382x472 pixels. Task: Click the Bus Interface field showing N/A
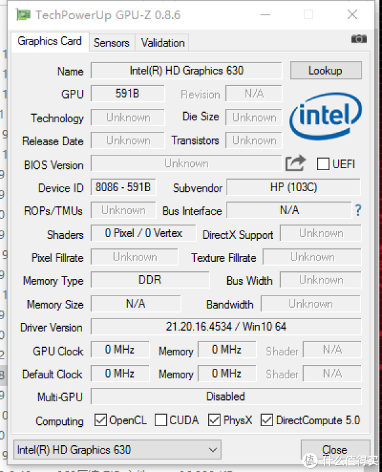[x=289, y=210]
